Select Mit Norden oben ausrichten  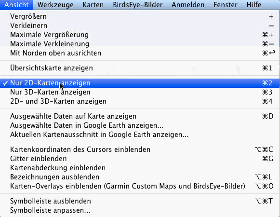pyautogui.click(x=140, y=53)
